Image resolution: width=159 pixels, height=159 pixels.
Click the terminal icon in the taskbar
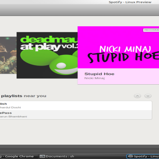point(43,156)
